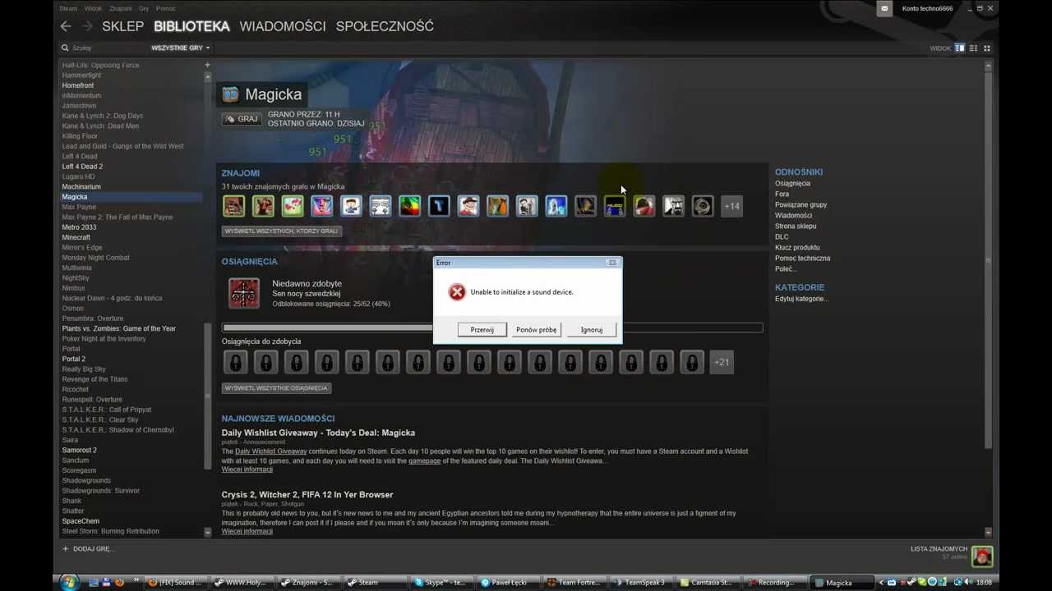Open the +21 more achievements tile

(x=722, y=362)
